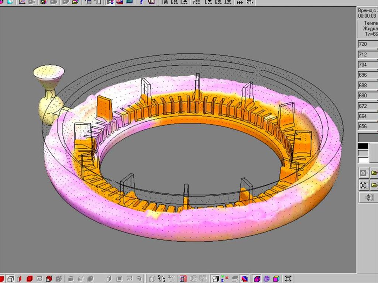Screen dimensions: 378x283
Task: Pick the white color swatch
Action: click(x=363, y=160)
